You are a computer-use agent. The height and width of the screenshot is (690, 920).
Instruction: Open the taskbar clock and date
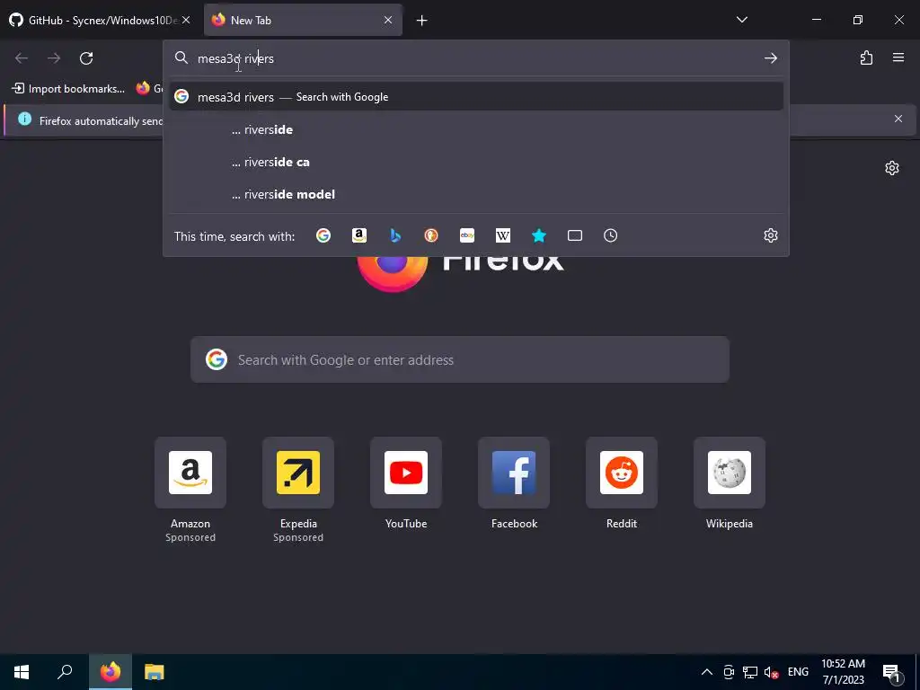pos(843,672)
